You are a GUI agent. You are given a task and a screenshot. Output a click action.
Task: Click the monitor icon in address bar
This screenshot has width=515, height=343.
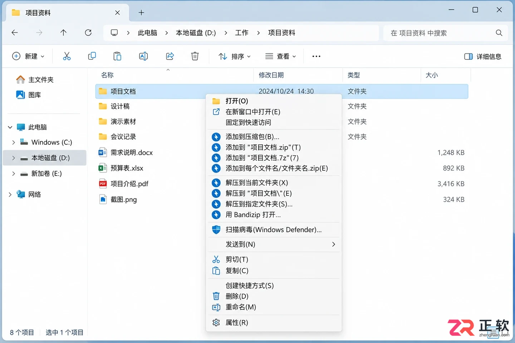(x=114, y=33)
